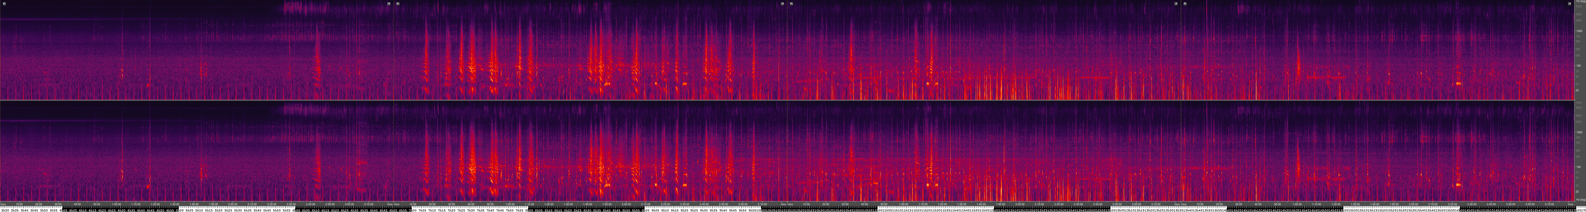Screen dimensions: 1586x212
Task: Click the Hz (log) frequency scale label
Action: [1579, 2]
